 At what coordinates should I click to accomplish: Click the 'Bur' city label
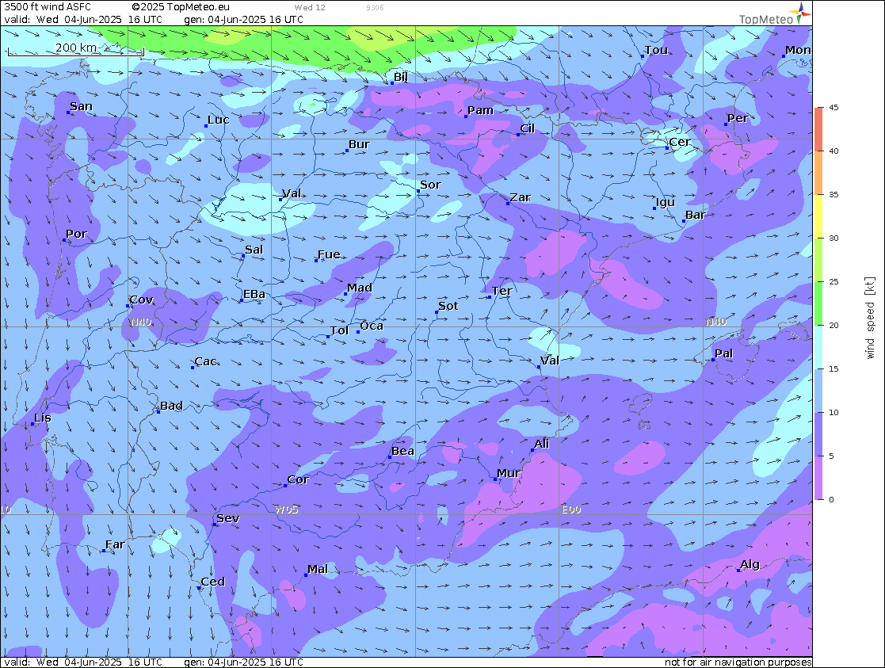(359, 144)
